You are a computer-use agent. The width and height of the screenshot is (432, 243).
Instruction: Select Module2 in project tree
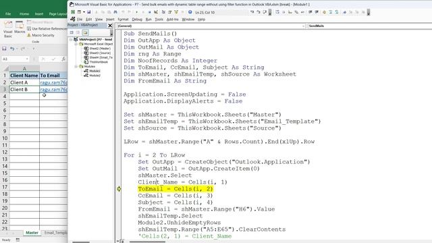coord(92,75)
